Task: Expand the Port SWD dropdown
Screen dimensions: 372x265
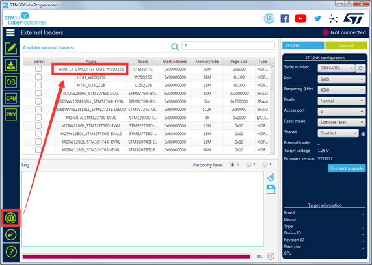Action: (x=341, y=79)
